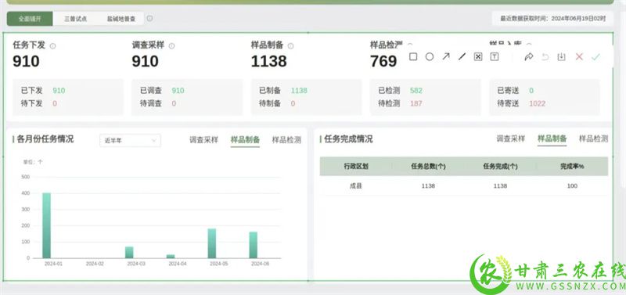Share the screenshot with the forward arrow
626x295 pixels.
529,56
